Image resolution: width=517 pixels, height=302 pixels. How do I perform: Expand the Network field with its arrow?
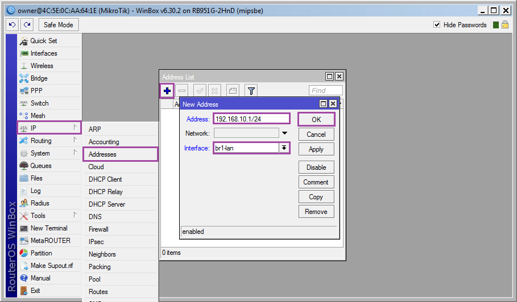tap(284, 133)
